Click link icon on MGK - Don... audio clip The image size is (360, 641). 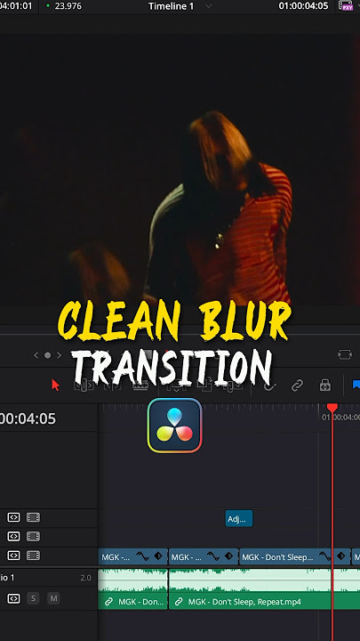[109, 601]
